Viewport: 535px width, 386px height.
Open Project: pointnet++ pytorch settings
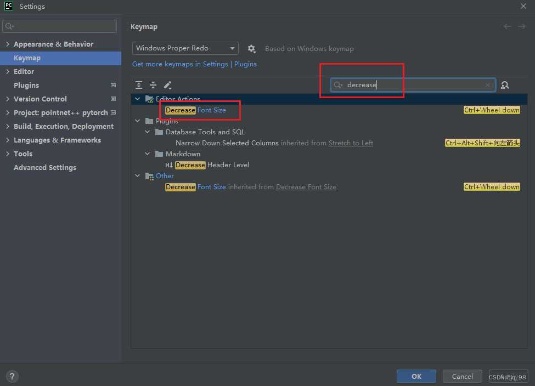[61, 112]
